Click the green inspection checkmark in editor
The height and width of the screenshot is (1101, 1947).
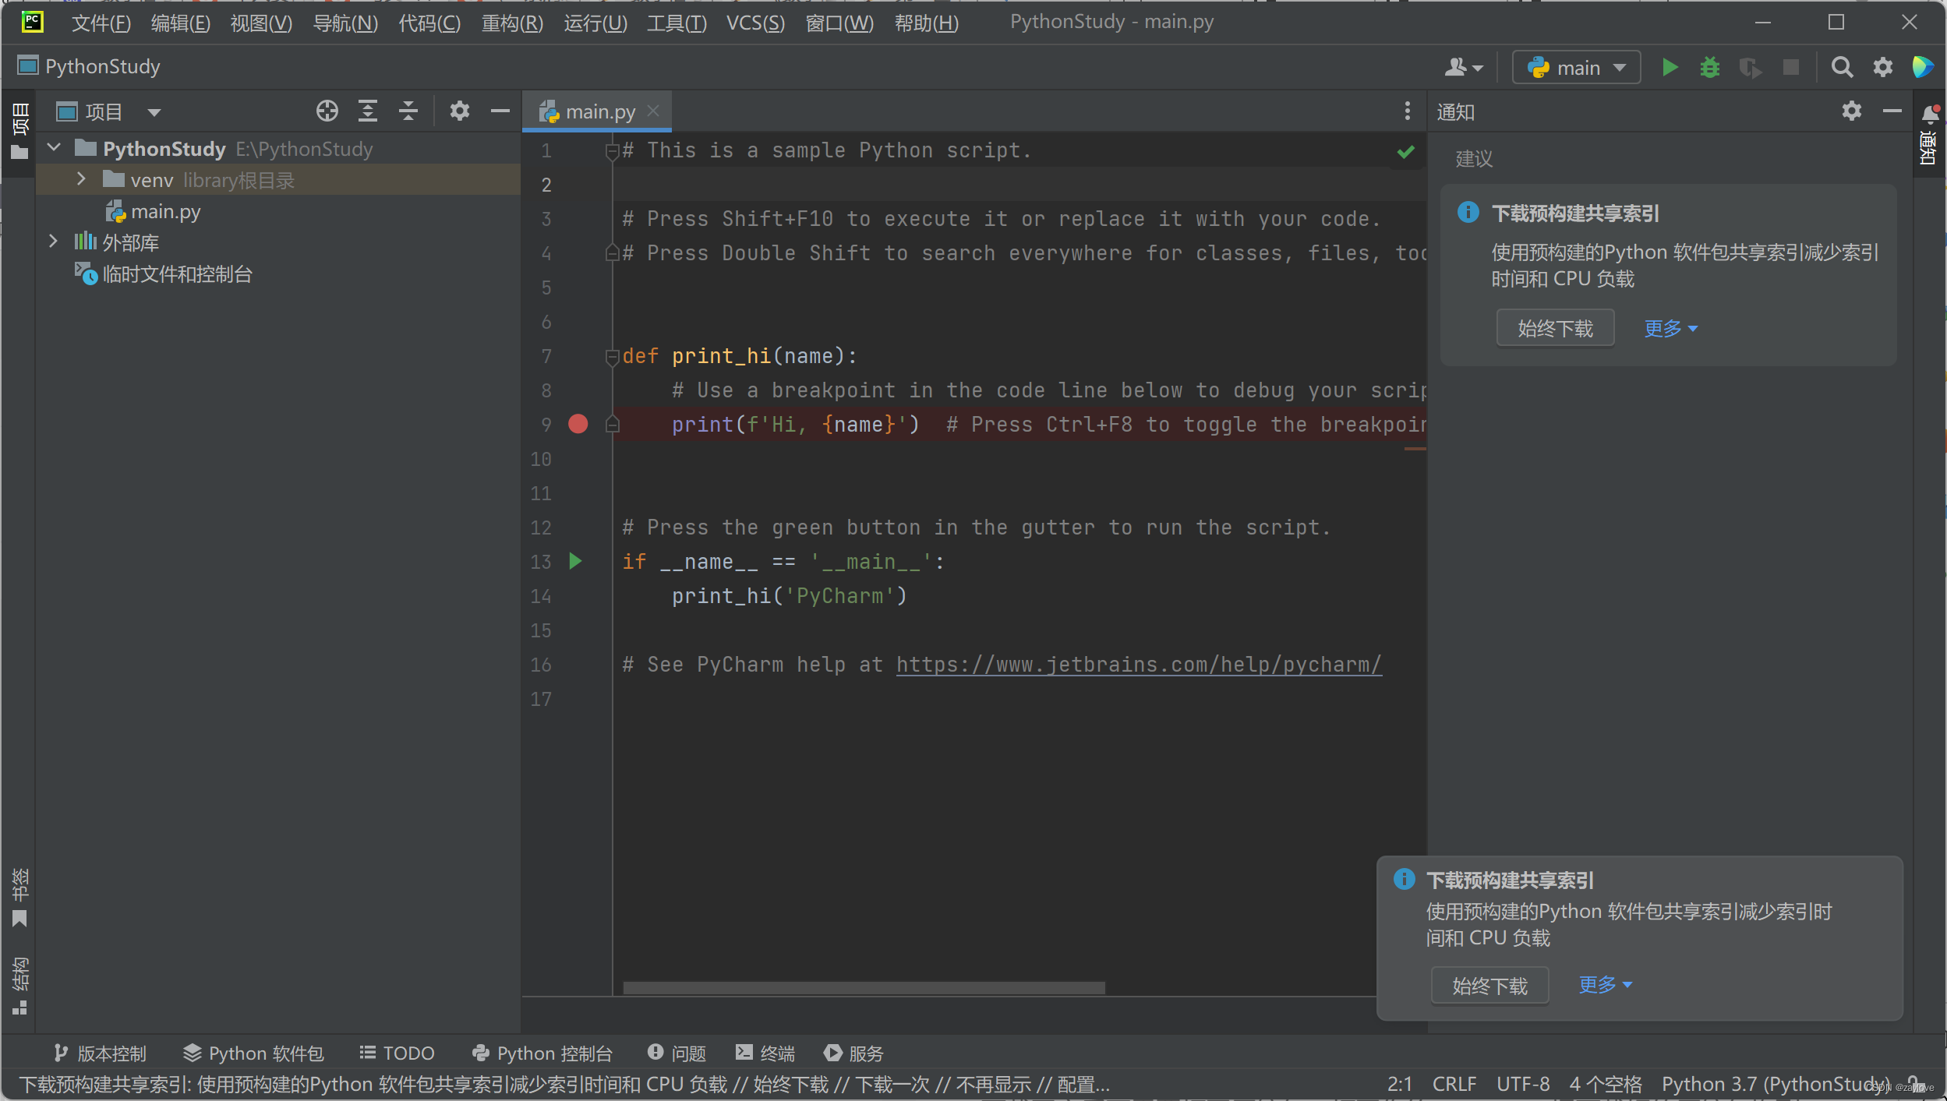pyautogui.click(x=1406, y=151)
